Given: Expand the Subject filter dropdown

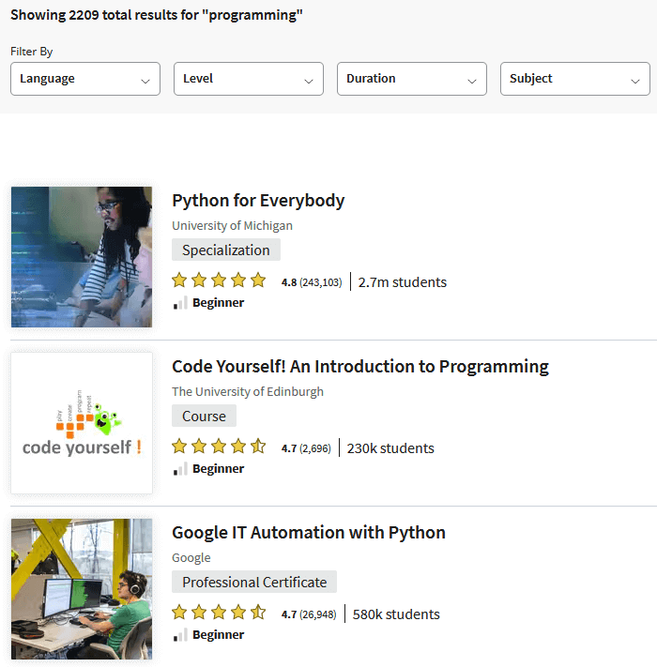Looking at the screenshot, I should 574,79.
